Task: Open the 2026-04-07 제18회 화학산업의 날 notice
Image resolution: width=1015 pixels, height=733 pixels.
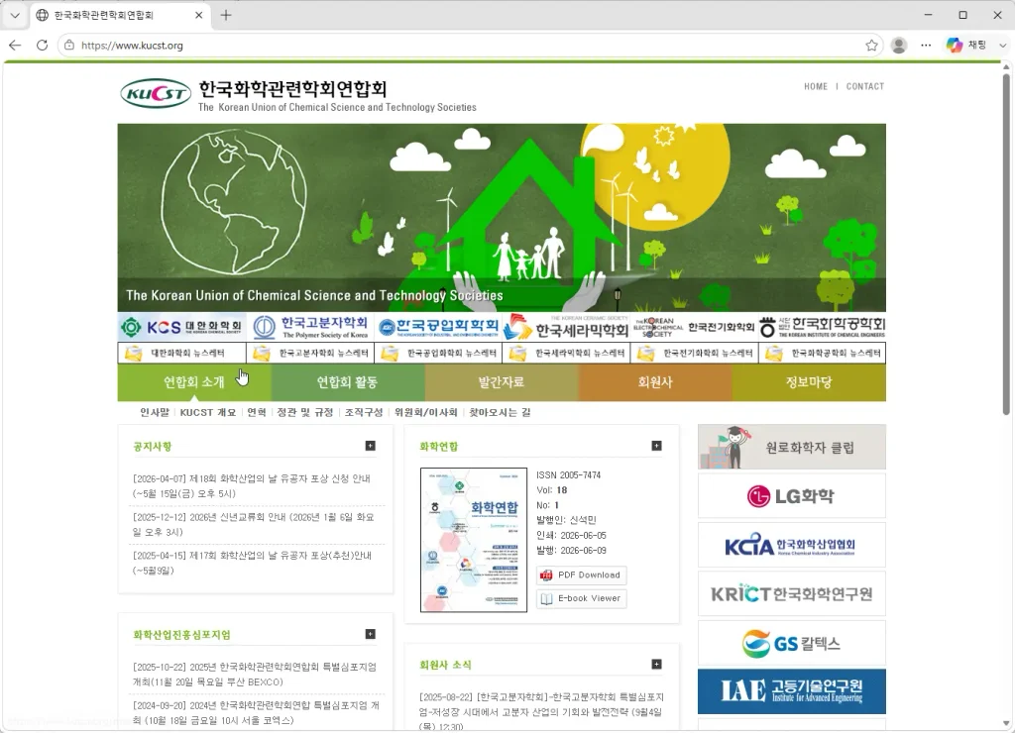Action: click(252, 486)
